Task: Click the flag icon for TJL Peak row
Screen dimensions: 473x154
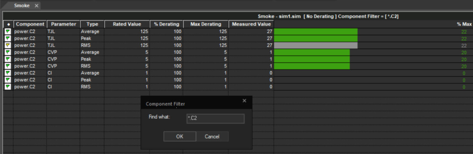Action: pyautogui.click(x=8, y=38)
